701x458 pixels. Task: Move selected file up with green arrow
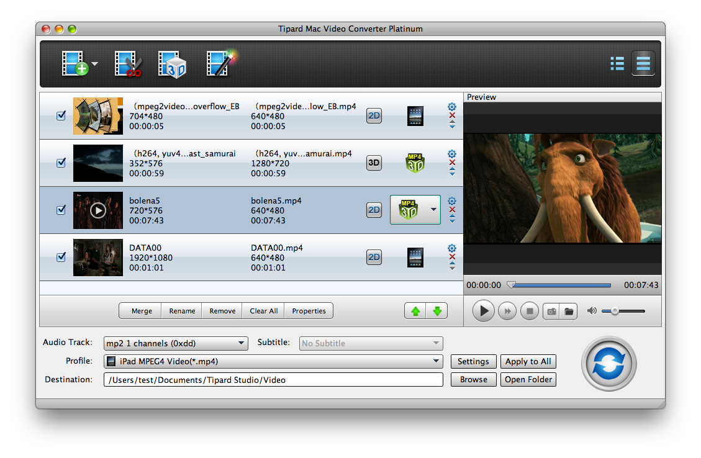(415, 311)
